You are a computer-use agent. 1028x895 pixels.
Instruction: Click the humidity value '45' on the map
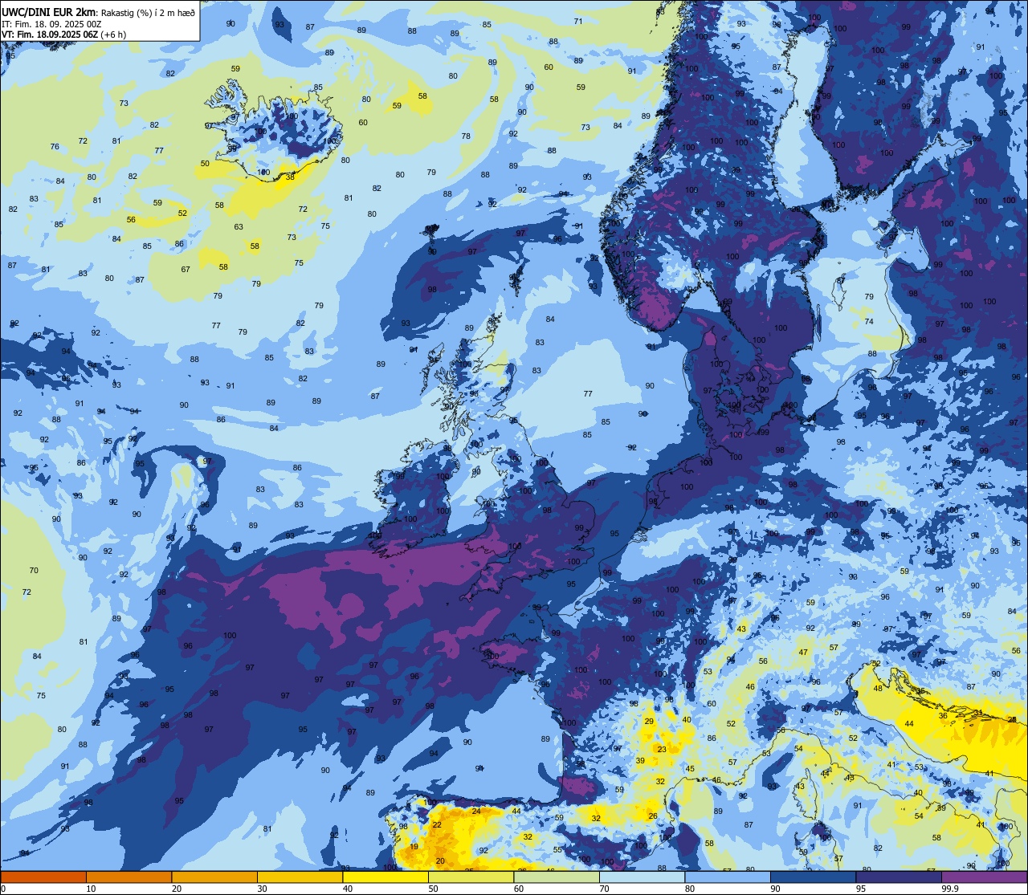point(690,768)
